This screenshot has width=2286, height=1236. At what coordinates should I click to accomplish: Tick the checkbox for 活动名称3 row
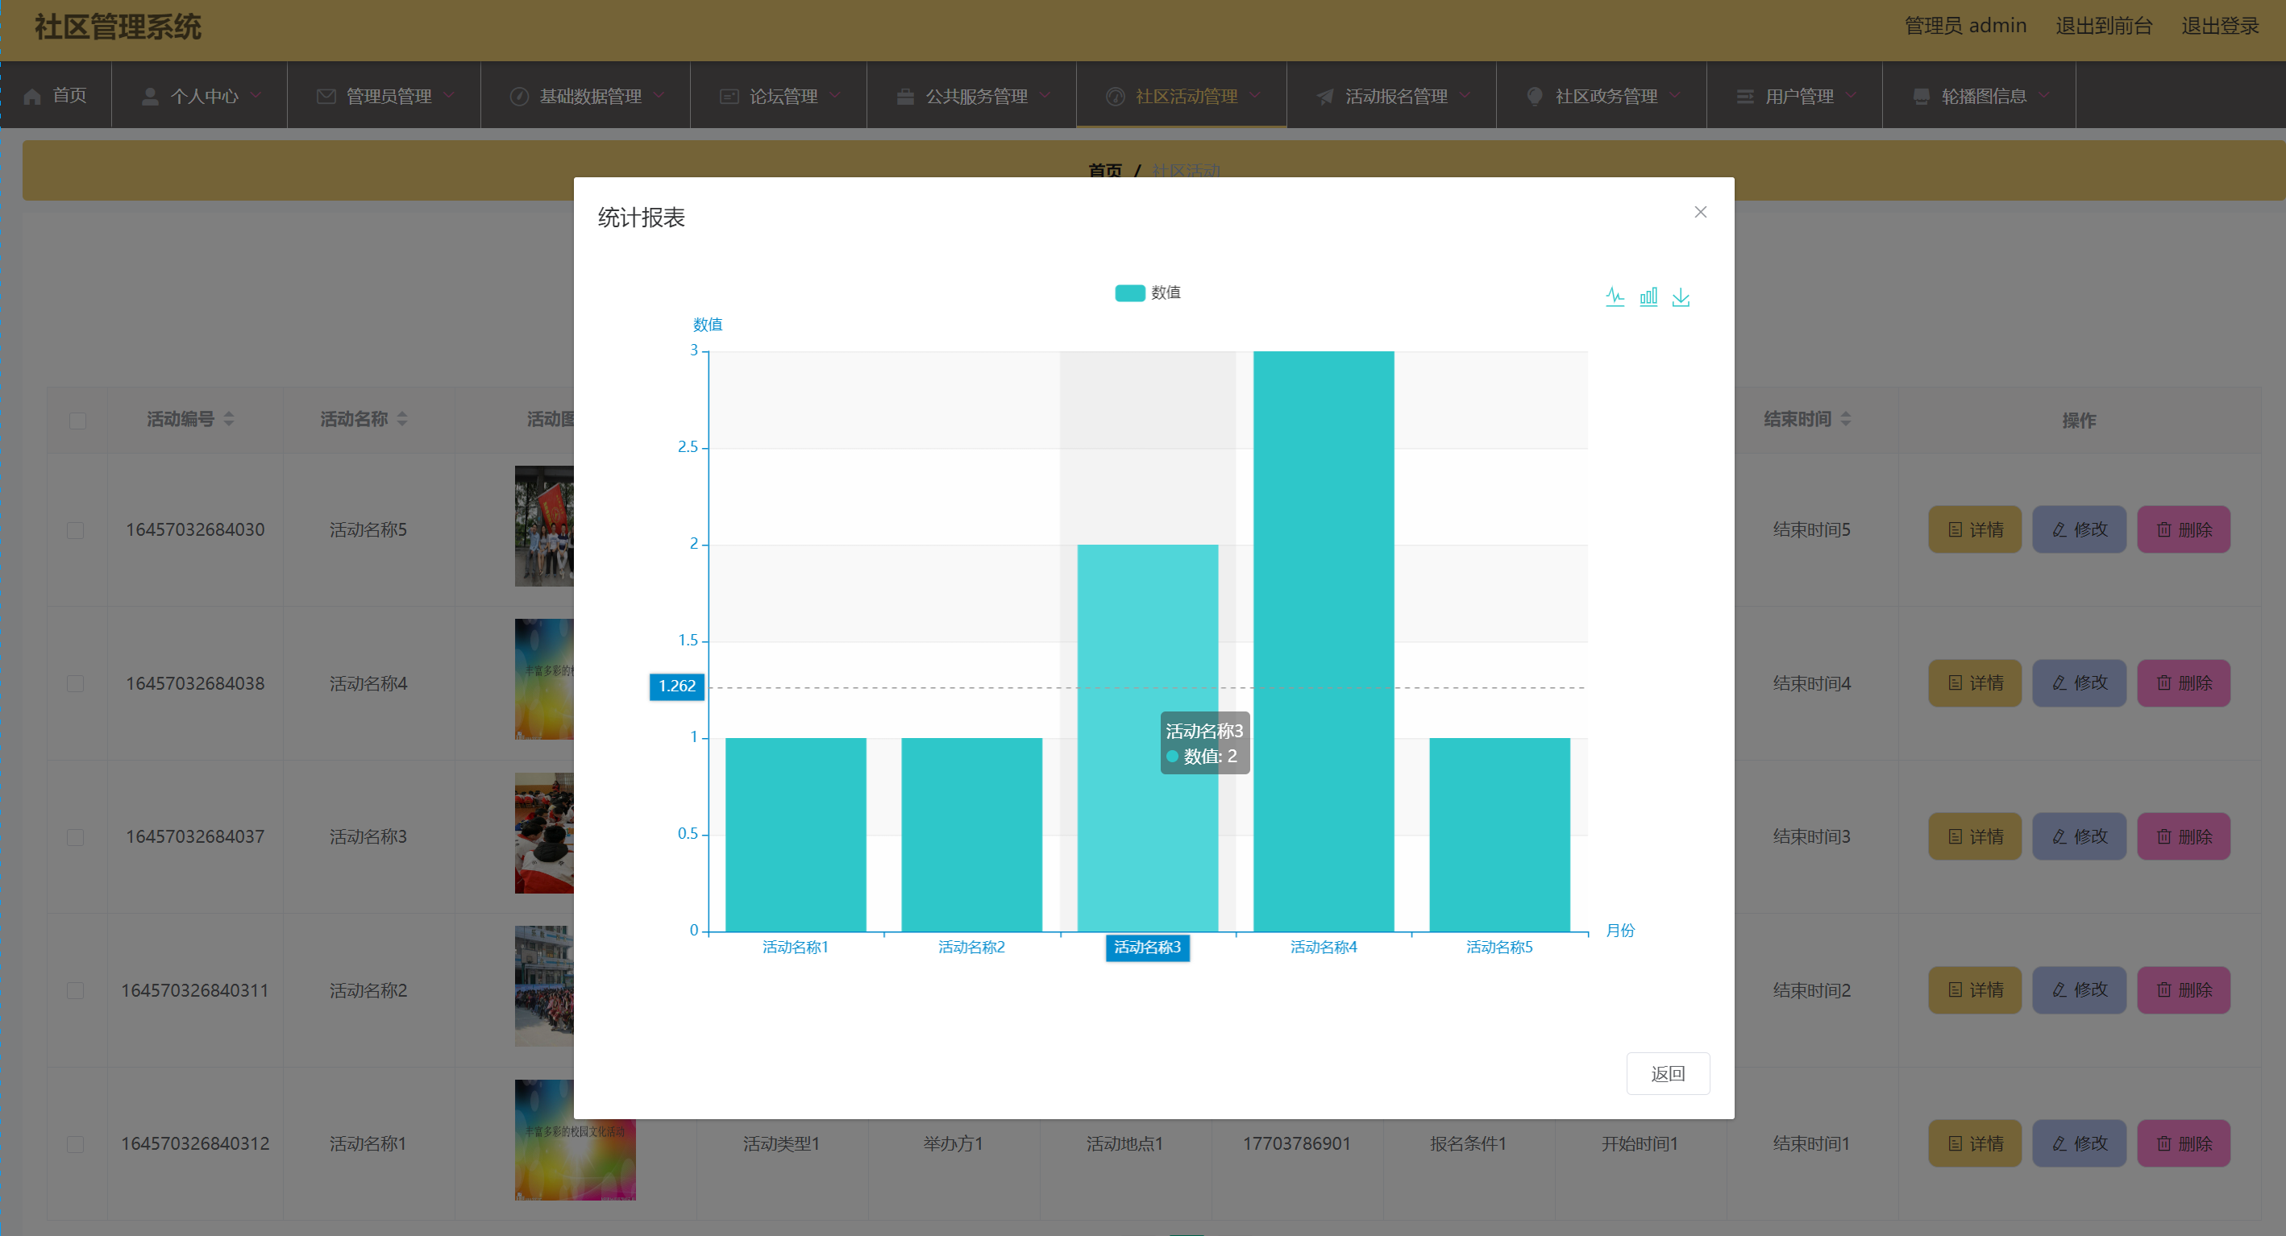[77, 836]
